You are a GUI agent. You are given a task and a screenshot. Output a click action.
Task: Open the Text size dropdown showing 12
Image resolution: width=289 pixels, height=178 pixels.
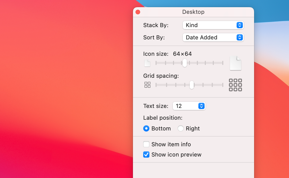tap(189, 106)
